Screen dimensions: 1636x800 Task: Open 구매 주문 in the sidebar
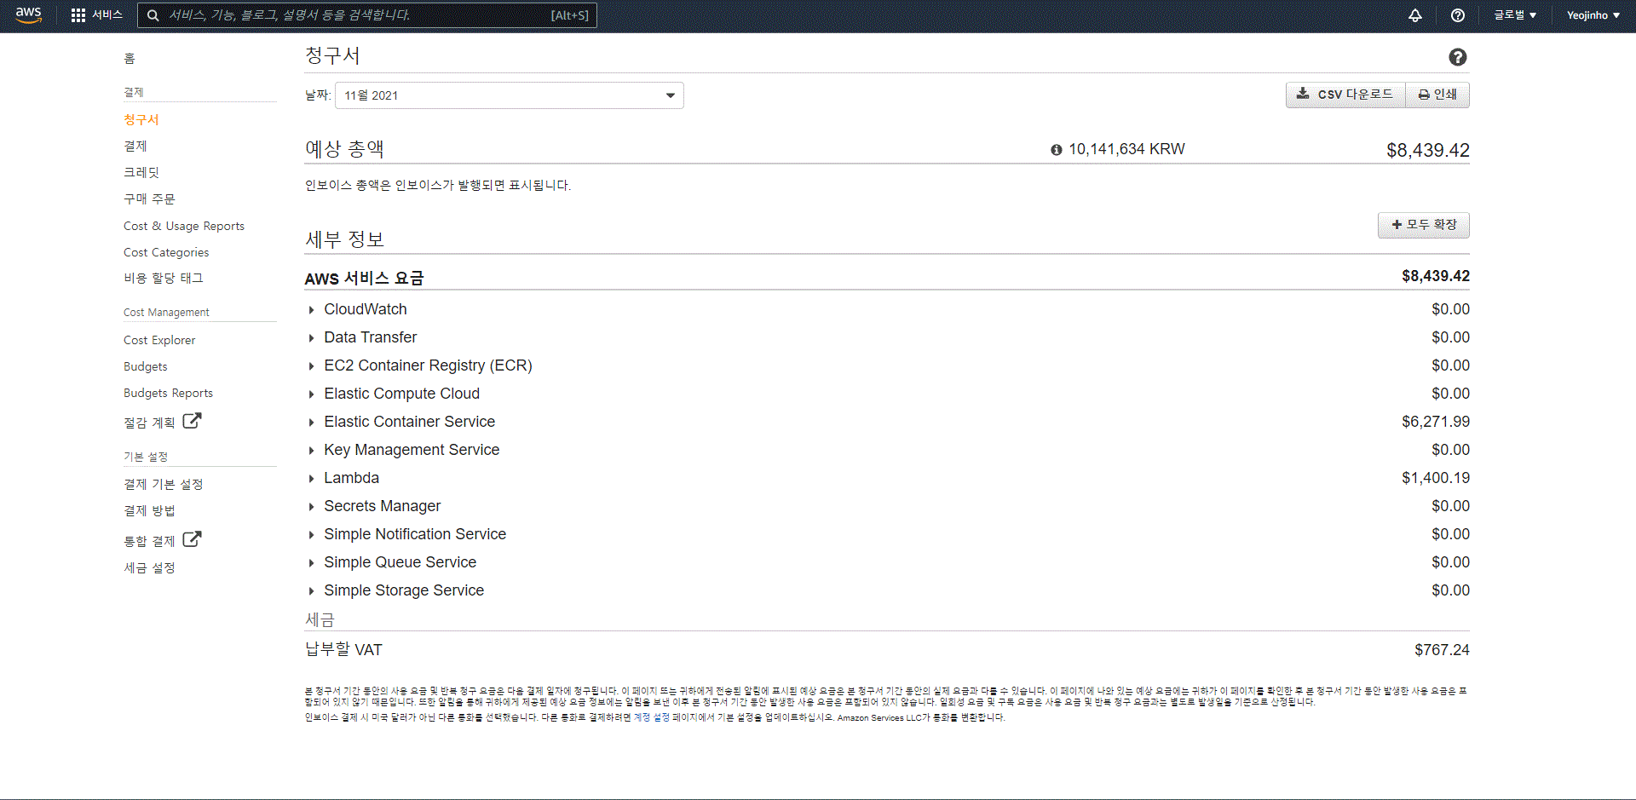click(149, 199)
